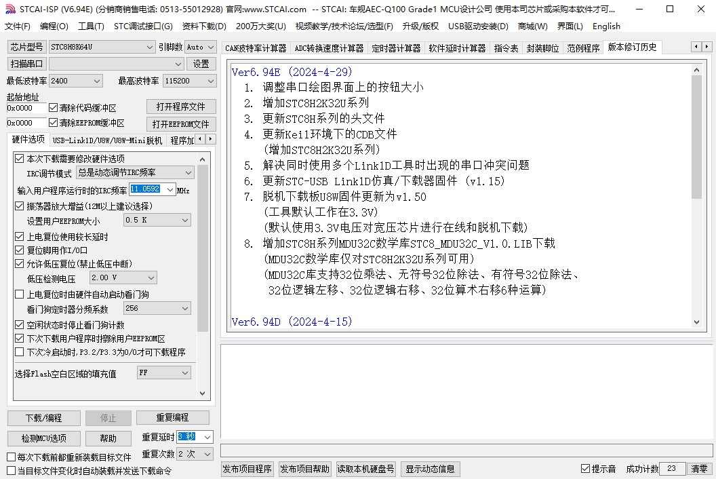The width and height of the screenshot is (716, 479).
Task: Toggle 振荡器放大增益 checkbox
Action: click(x=20, y=206)
